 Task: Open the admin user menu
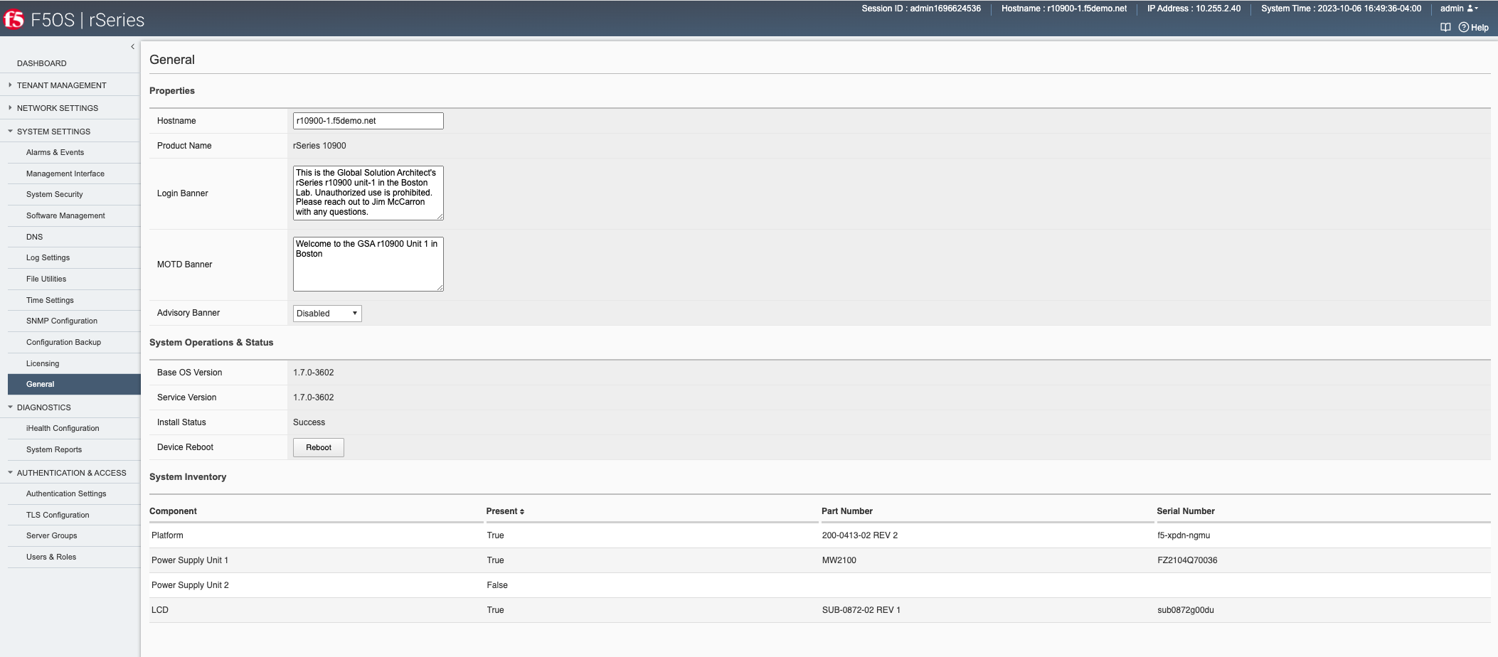[x=1459, y=9]
